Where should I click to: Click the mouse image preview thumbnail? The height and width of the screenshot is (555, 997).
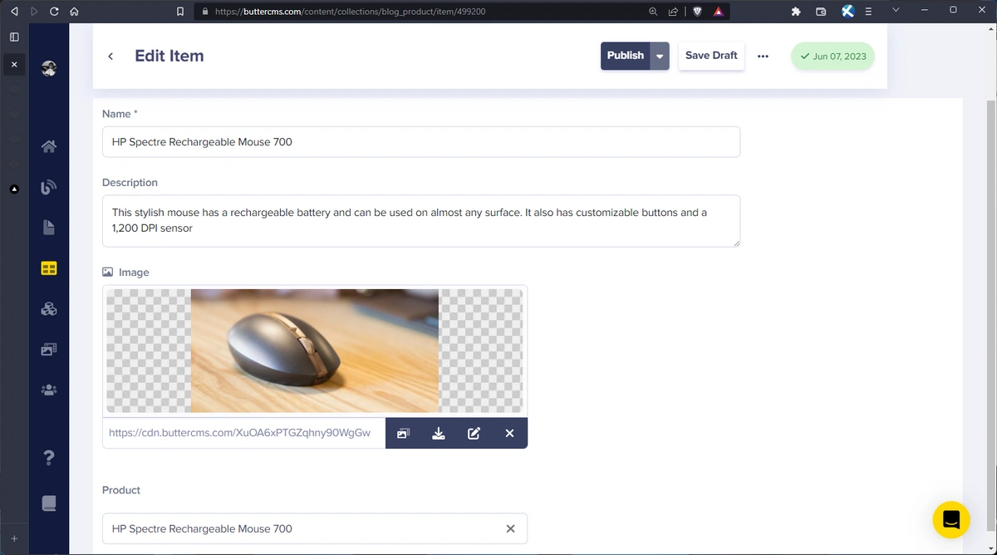[315, 351]
